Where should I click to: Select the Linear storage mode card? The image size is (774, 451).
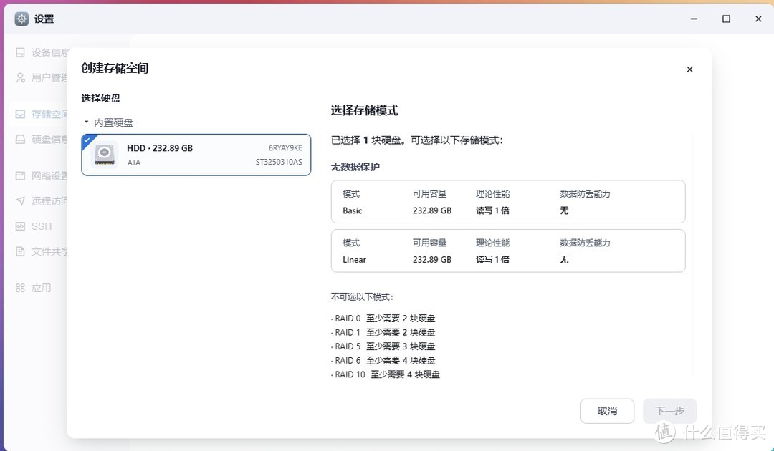click(x=507, y=251)
